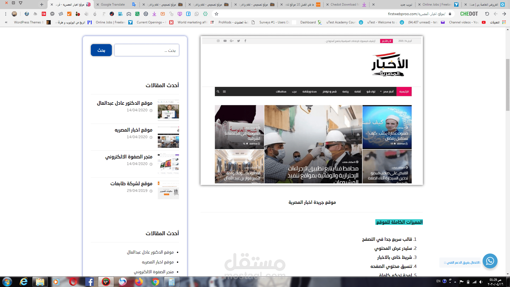Image resolution: width=510 pixels, height=287 pixels.
Task: Open Google Chrome from the taskbar
Action: coord(155,282)
